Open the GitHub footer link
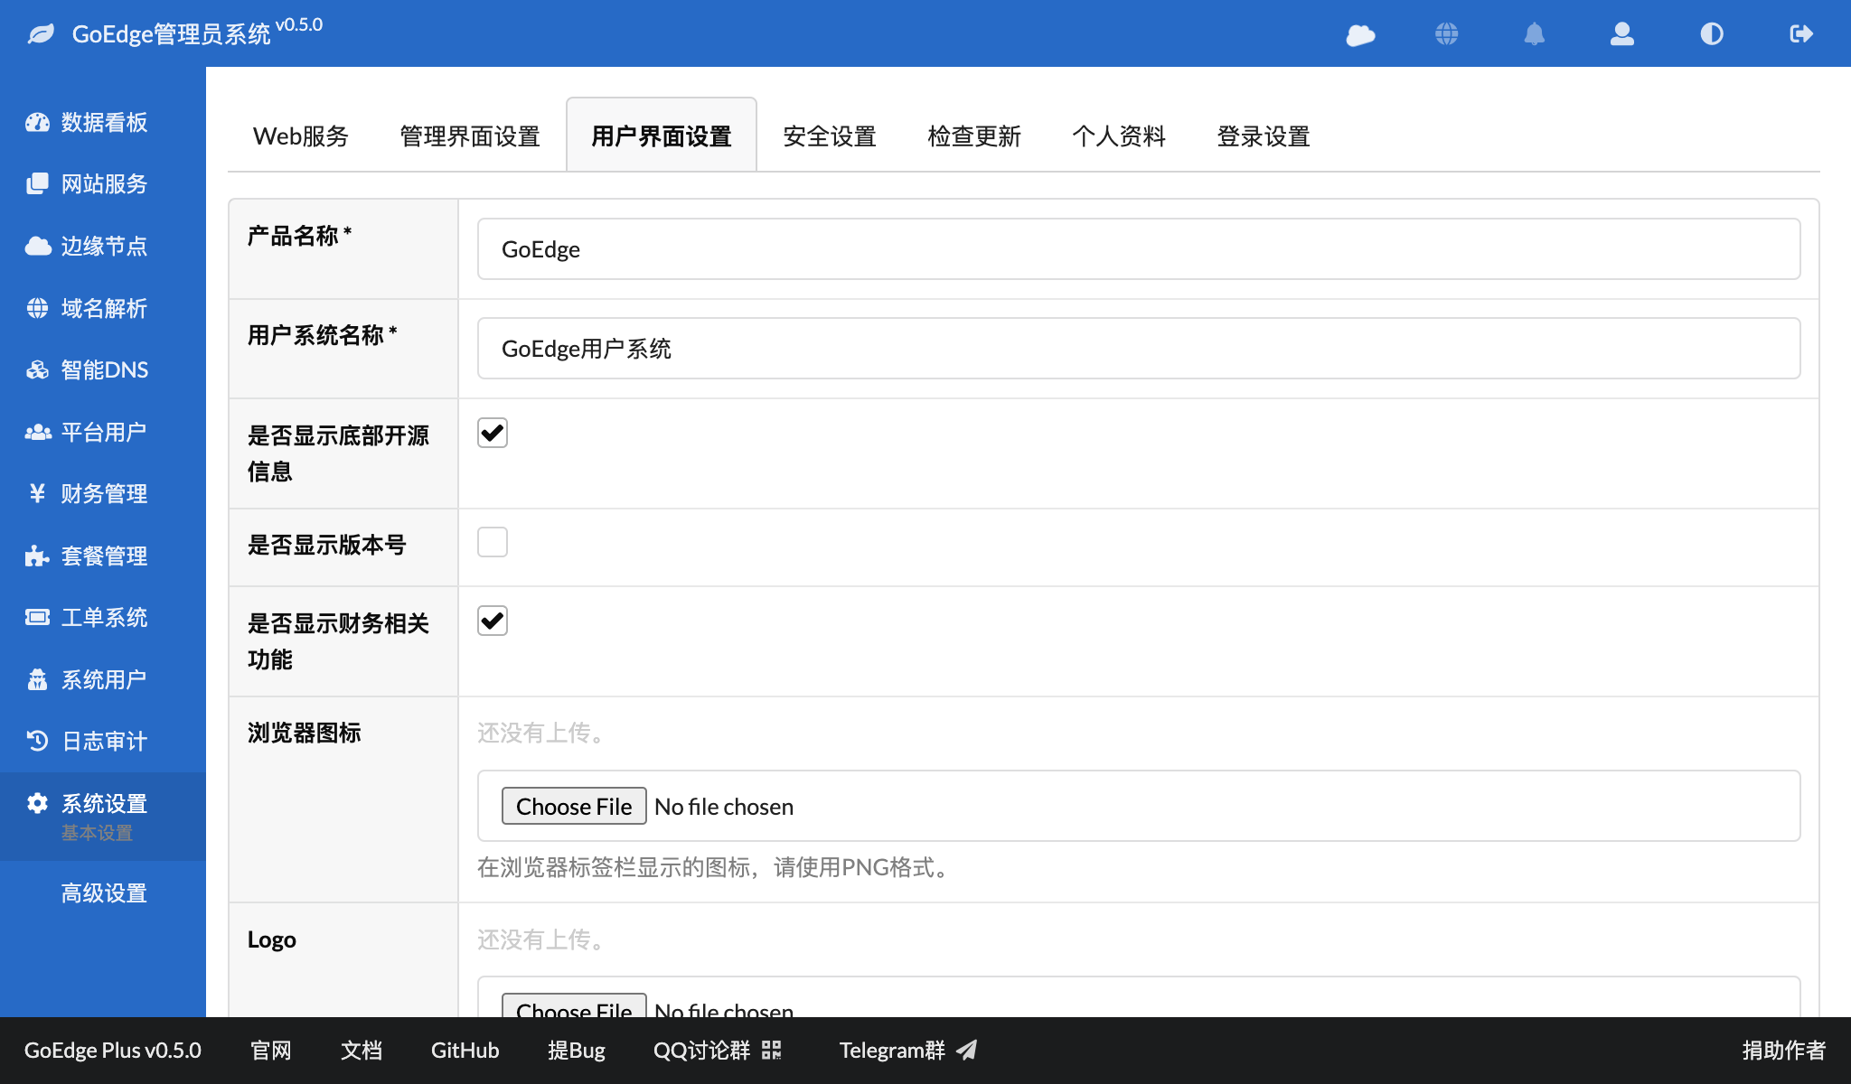The image size is (1851, 1084). [465, 1050]
